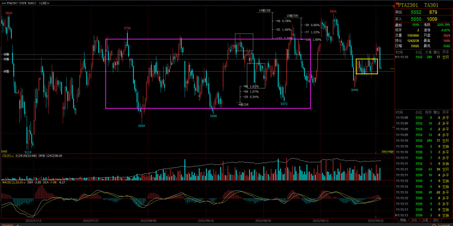Select the yellow rectangle drawing on chart
The width and height of the screenshot is (453, 226).
pyautogui.click(x=356, y=66)
